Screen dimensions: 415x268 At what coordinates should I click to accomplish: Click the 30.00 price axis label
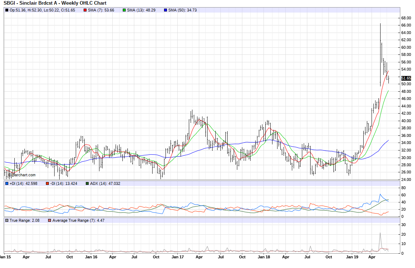click(x=406, y=158)
